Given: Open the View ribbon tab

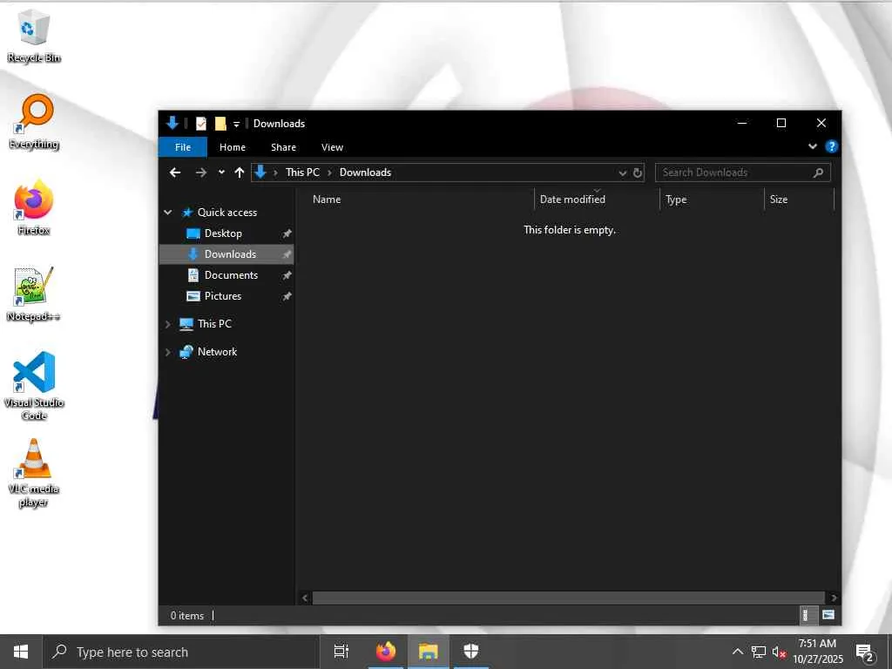Looking at the screenshot, I should [x=332, y=146].
